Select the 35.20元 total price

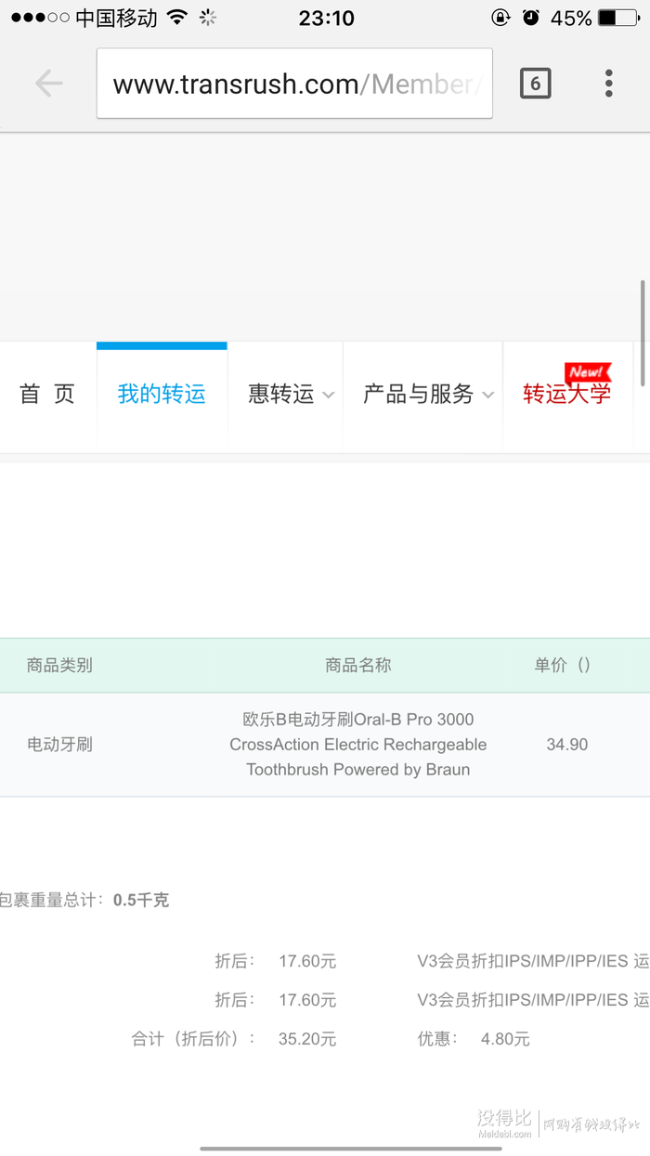307,1039
